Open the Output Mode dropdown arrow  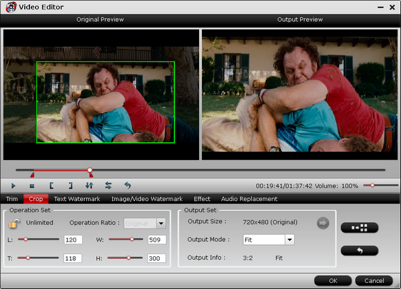[289, 240]
